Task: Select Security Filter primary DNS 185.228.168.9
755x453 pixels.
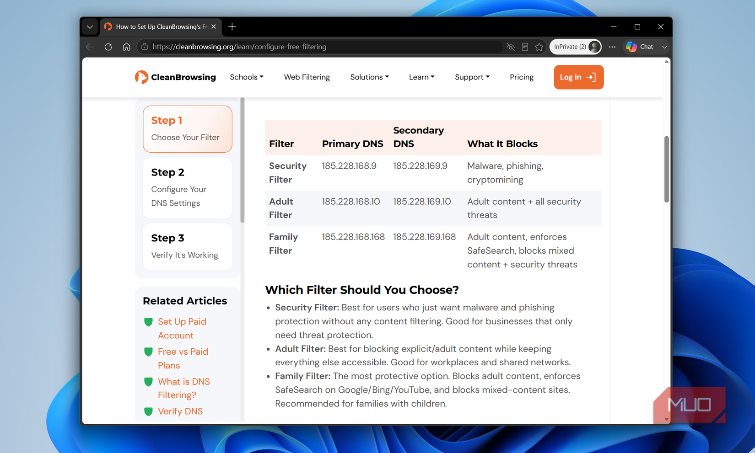Action: tap(349, 166)
